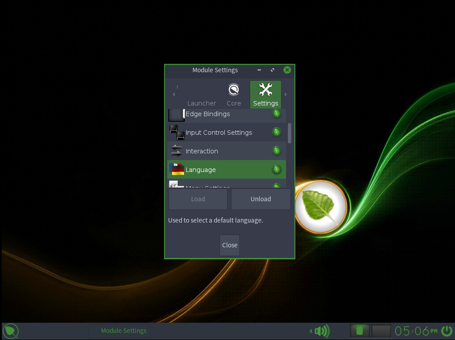Toggle the Language module status indicator
Screen dimensions: 455x340
click(276, 170)
